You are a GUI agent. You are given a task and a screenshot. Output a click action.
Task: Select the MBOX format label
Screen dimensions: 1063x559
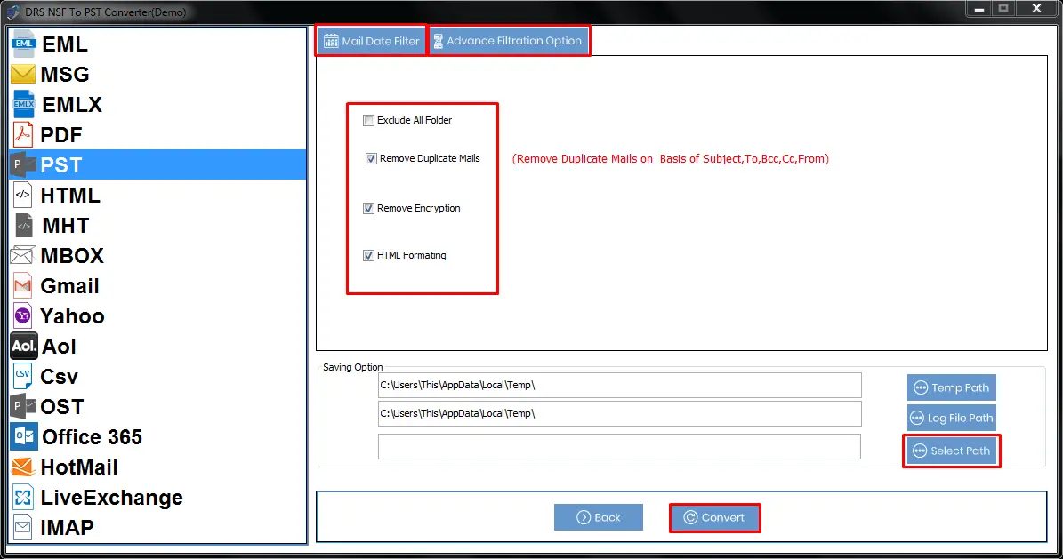click(x=73, y=256)
